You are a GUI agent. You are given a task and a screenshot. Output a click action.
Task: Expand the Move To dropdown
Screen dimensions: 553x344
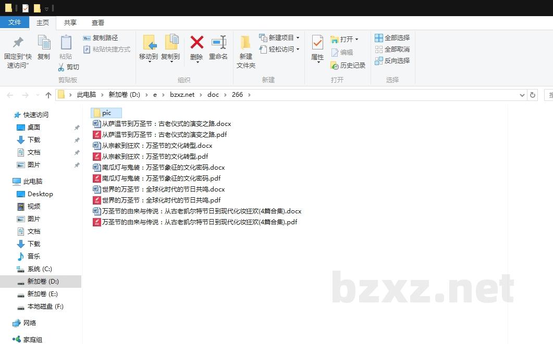click(149, 61)
